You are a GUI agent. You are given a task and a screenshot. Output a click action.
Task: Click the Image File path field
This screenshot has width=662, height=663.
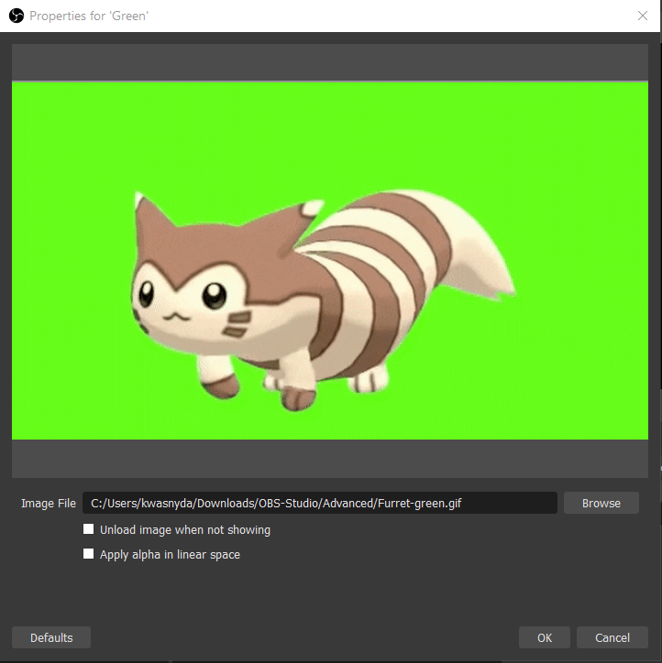coord(320,503)
